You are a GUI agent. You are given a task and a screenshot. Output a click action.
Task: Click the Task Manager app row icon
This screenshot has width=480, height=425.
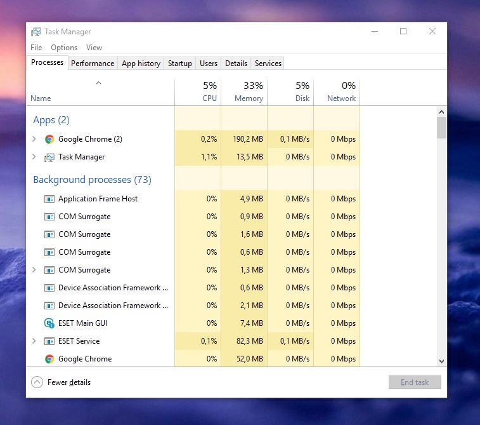[49, 157]
